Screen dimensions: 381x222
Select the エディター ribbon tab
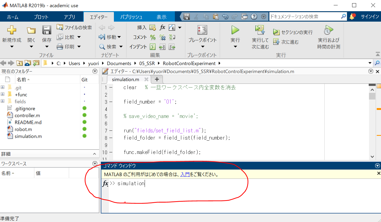[99, 17]
